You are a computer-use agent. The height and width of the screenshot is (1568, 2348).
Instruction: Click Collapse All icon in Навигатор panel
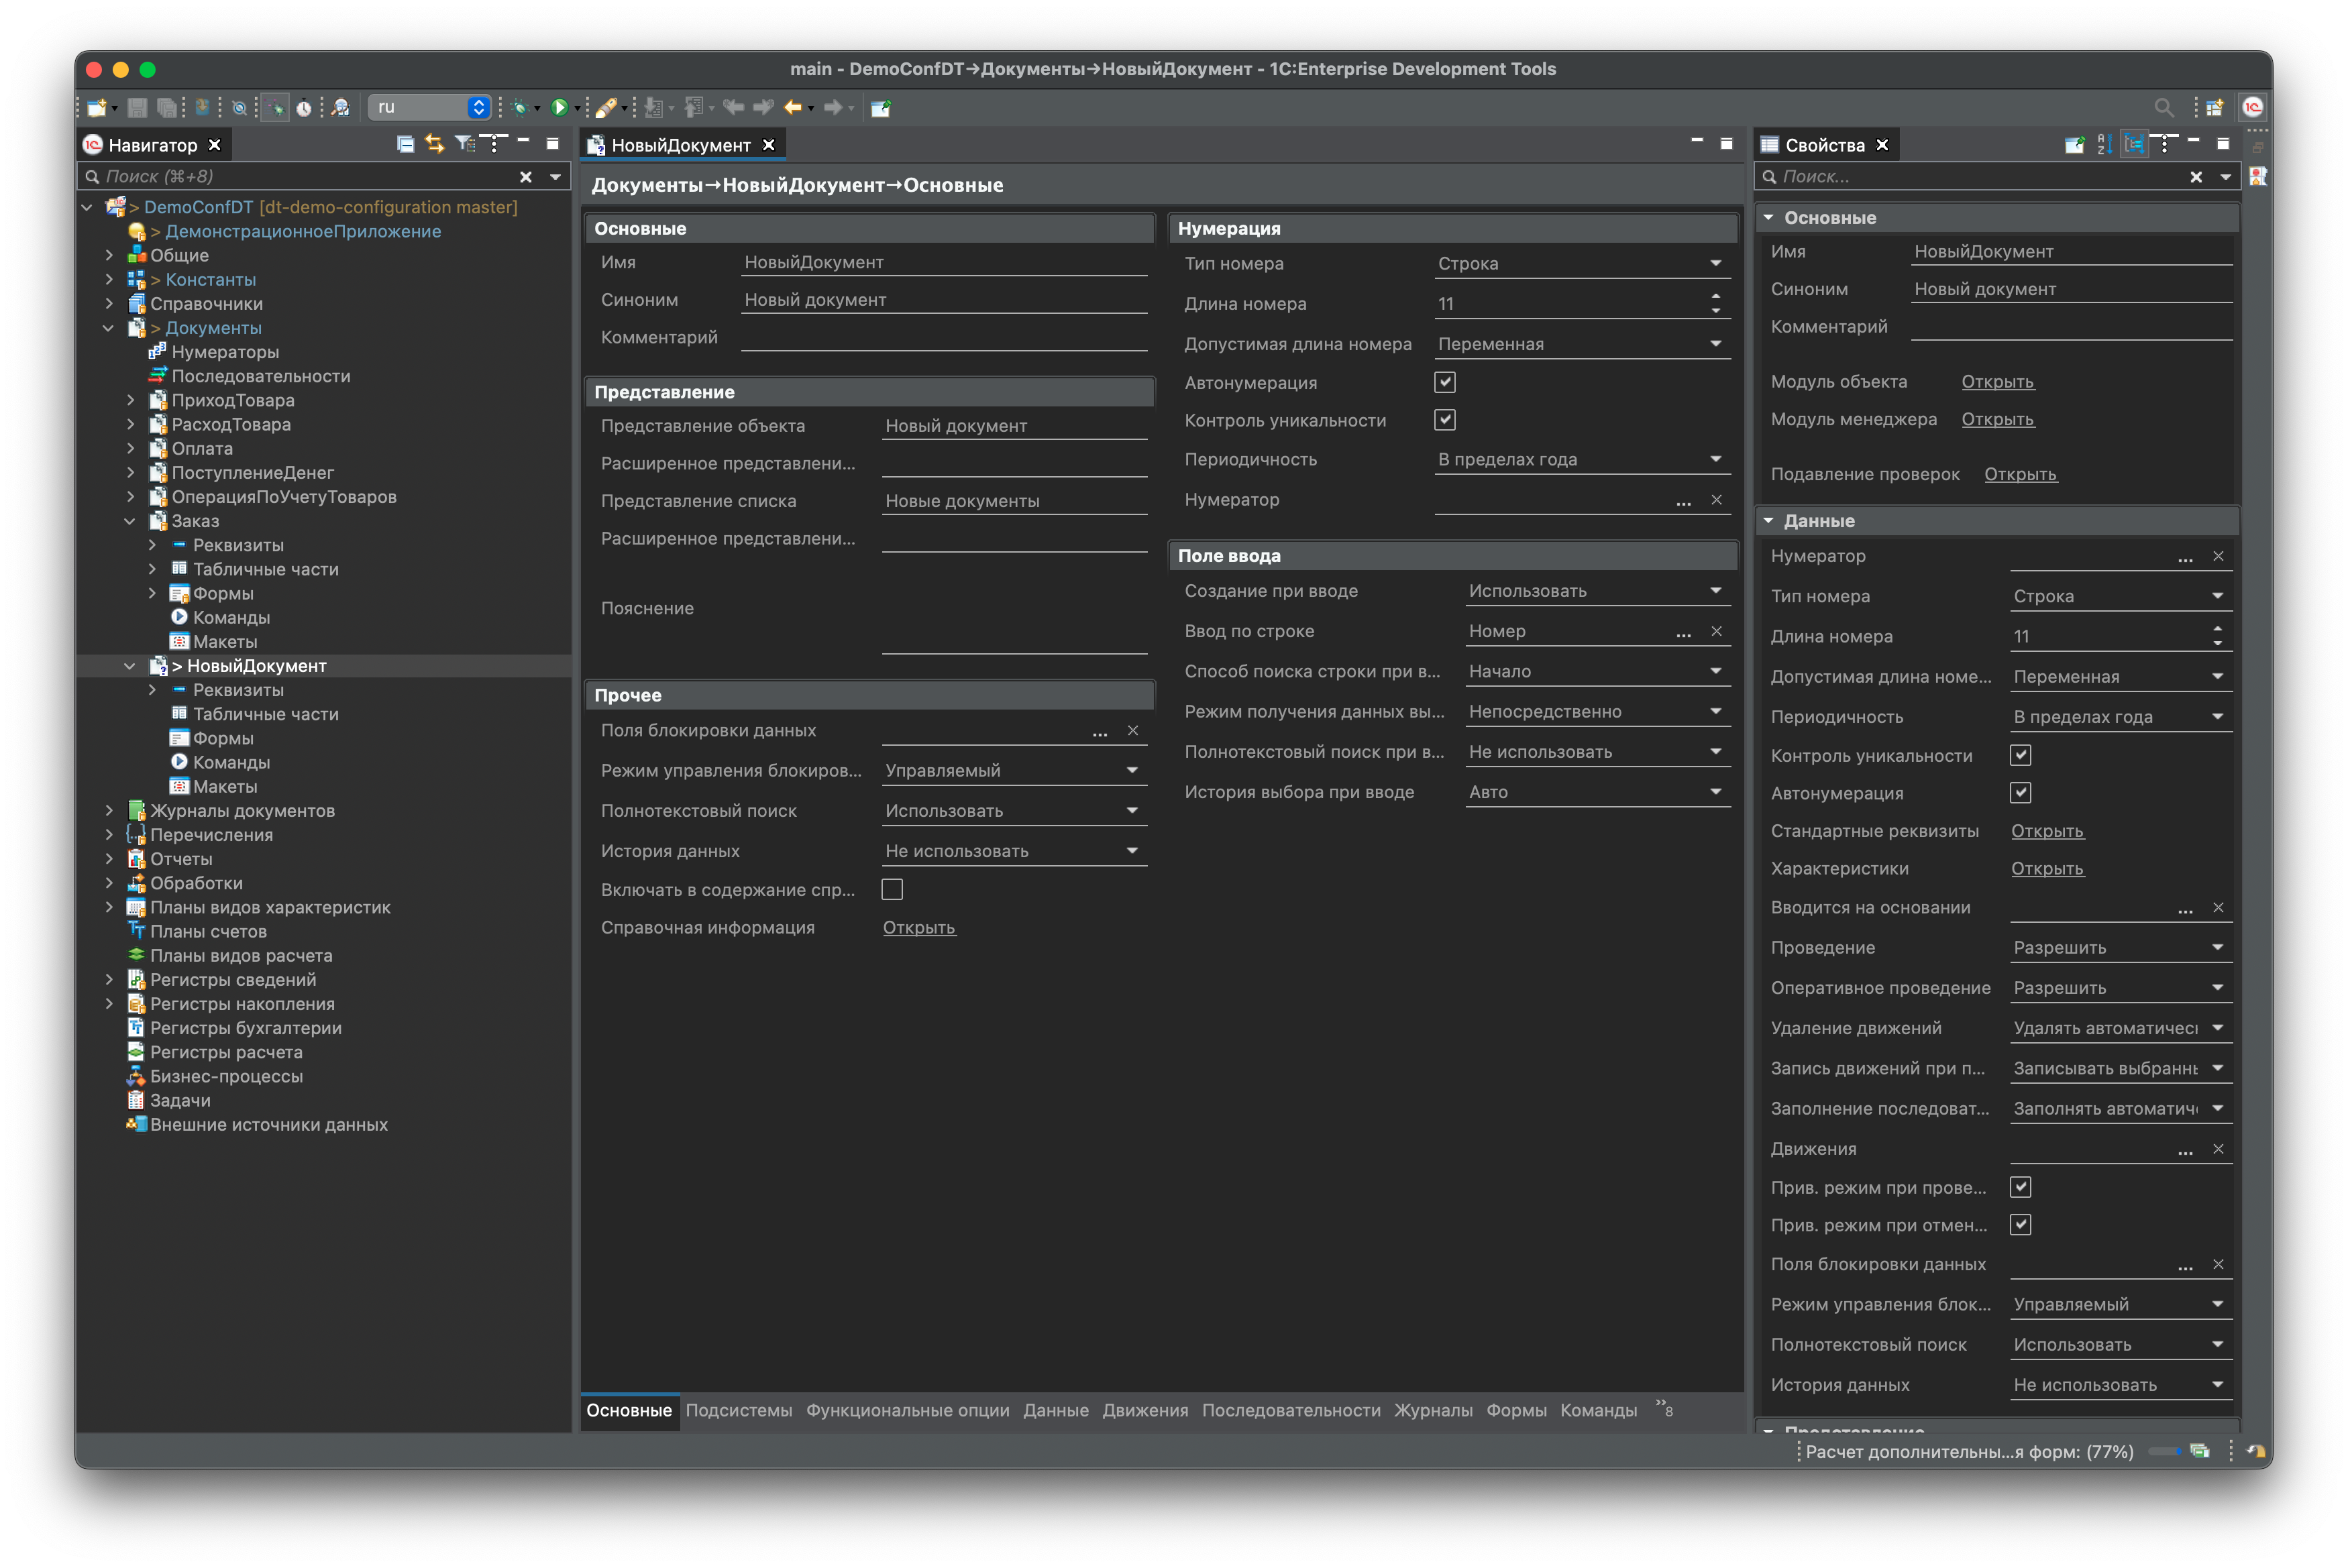click(x=405, y=144)
